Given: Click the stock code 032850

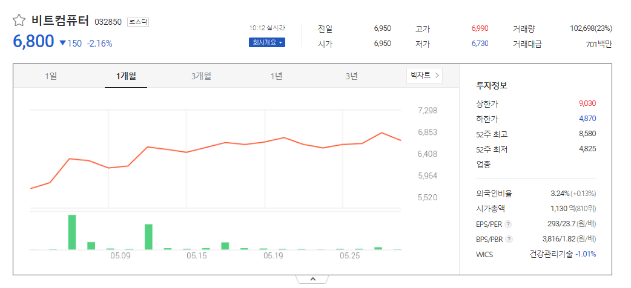Looking at the screenshot, I should (x=108, y=22).
